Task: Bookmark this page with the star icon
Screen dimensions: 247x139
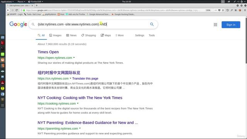Action: tap(223, 10)
